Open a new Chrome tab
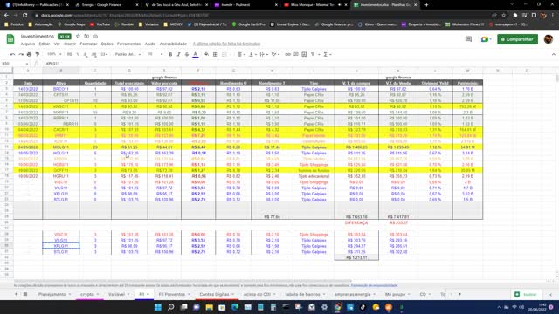 pyautogui.click(x=426, y=5)
